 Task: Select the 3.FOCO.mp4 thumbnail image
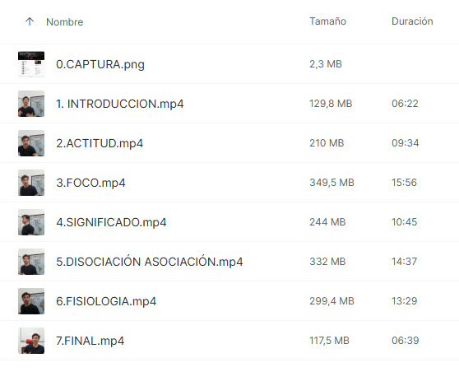31,183
